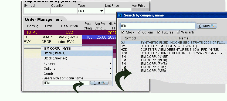Click the Index EVX description cell
Viewport: 227px width, 101px height.
[66, 42]
